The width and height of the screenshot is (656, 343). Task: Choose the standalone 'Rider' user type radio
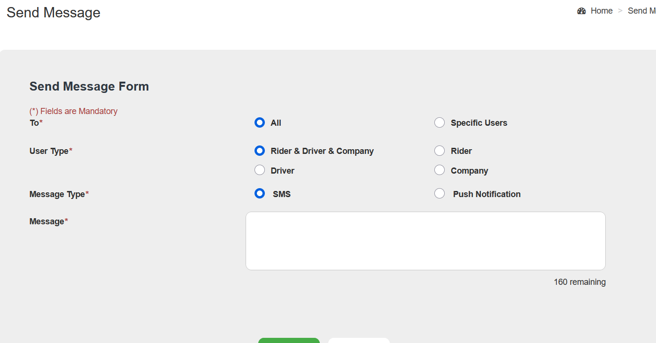[440, 151]
